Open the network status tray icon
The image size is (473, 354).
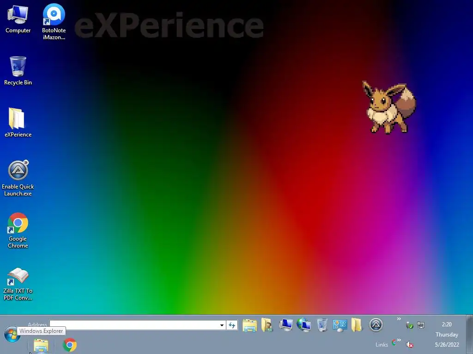pos(421,325)
